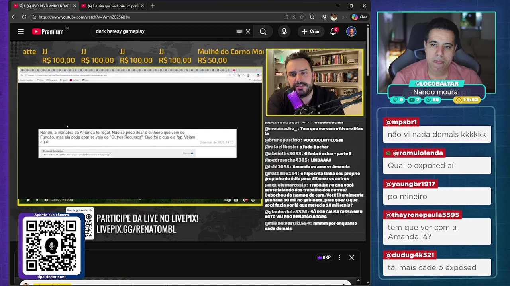Run the YouTube search magnifier button
Image resolution: width=510 pixels, height=286 pixels.
point(263,31)
